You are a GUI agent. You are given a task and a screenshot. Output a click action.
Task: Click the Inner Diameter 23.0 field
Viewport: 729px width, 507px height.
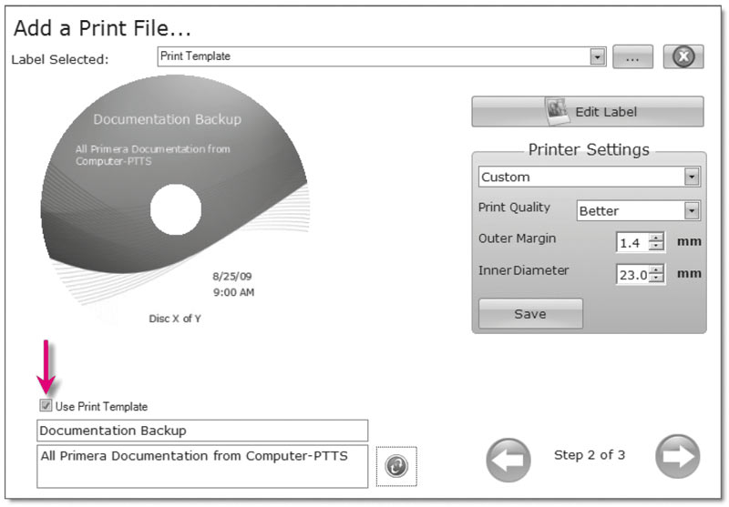tap(632, 274)
